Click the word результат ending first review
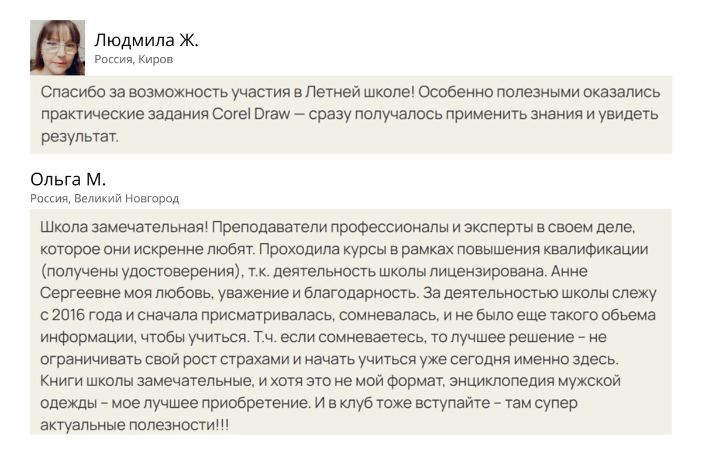The image size is (702, 454). coord(80,136)
